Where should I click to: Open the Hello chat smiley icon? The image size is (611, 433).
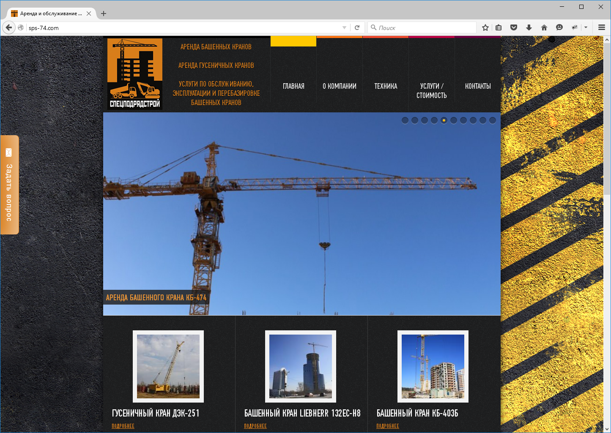click(559, 27)
